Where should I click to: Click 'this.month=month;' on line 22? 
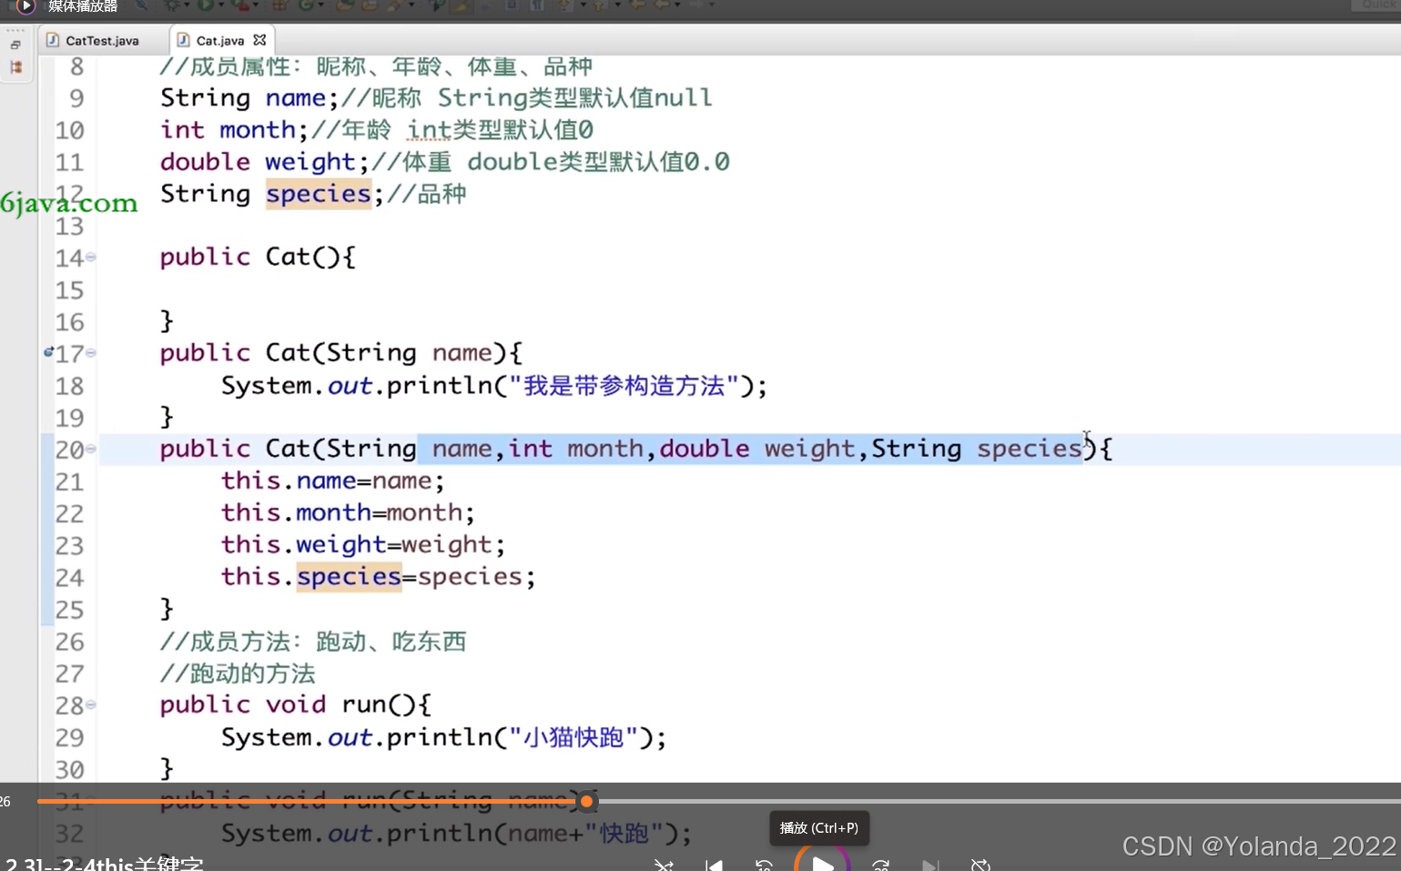[x=348, y=512]
